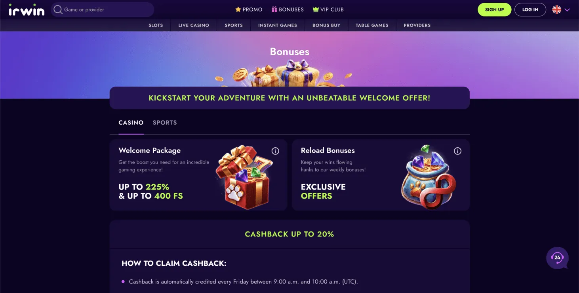Click the gift icon beside BONUSES
This screenshot has width=579, height=293.
[274, 9]
